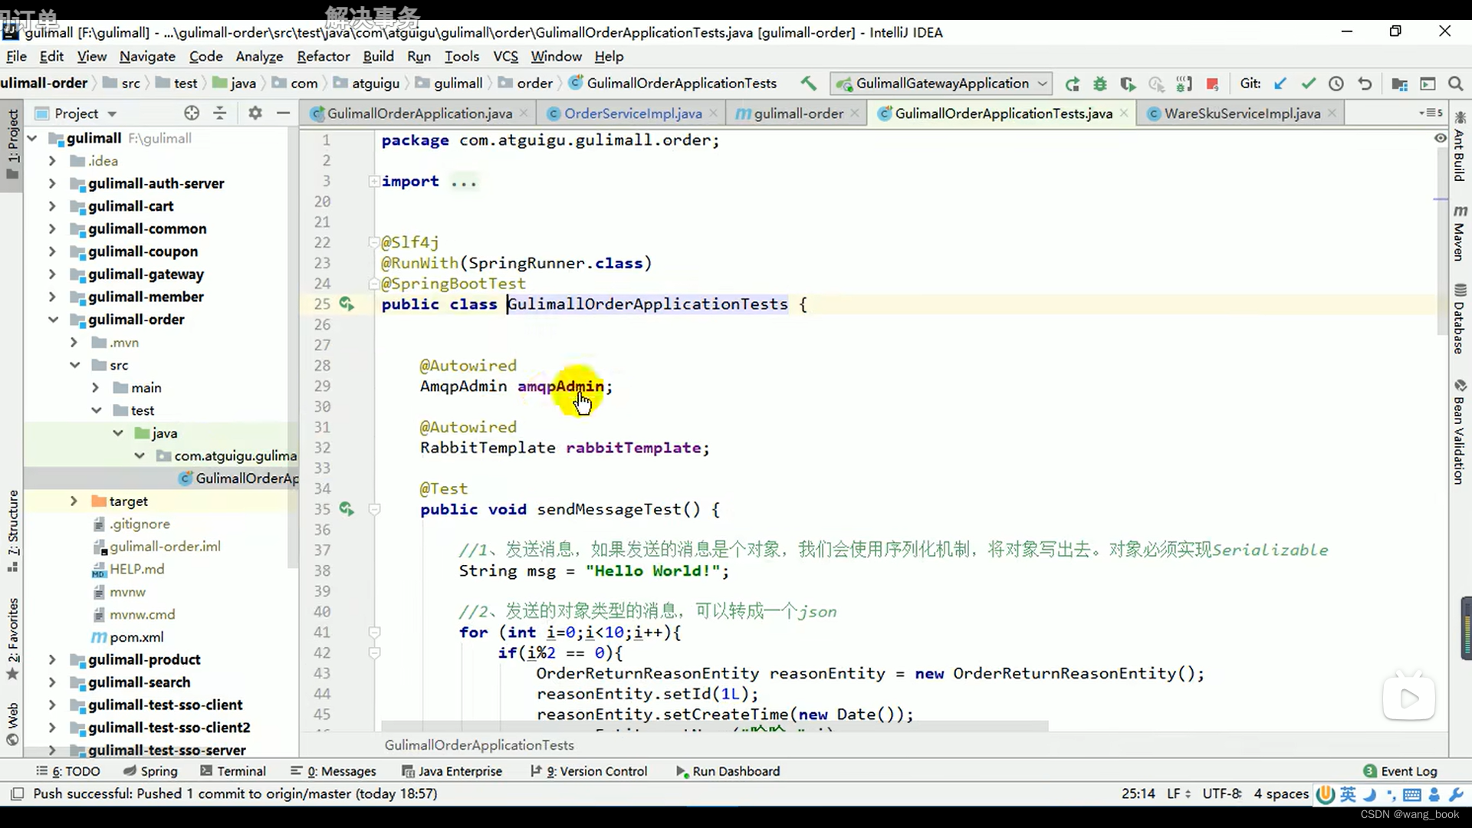Toggle the Web tool window

pos(13,724)
